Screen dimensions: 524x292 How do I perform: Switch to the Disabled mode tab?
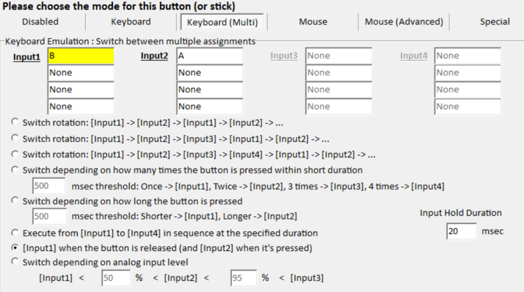click(40, 22)
